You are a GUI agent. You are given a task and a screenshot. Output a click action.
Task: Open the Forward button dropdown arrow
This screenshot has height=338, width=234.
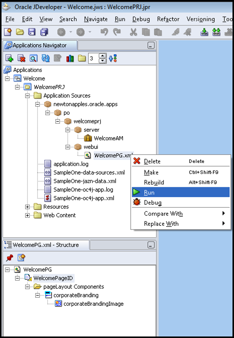90,32
